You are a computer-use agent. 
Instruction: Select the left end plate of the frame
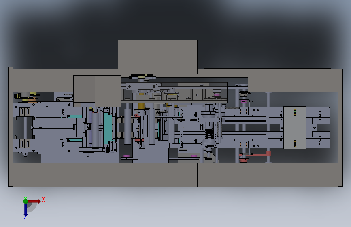click(x=11, y=127)
